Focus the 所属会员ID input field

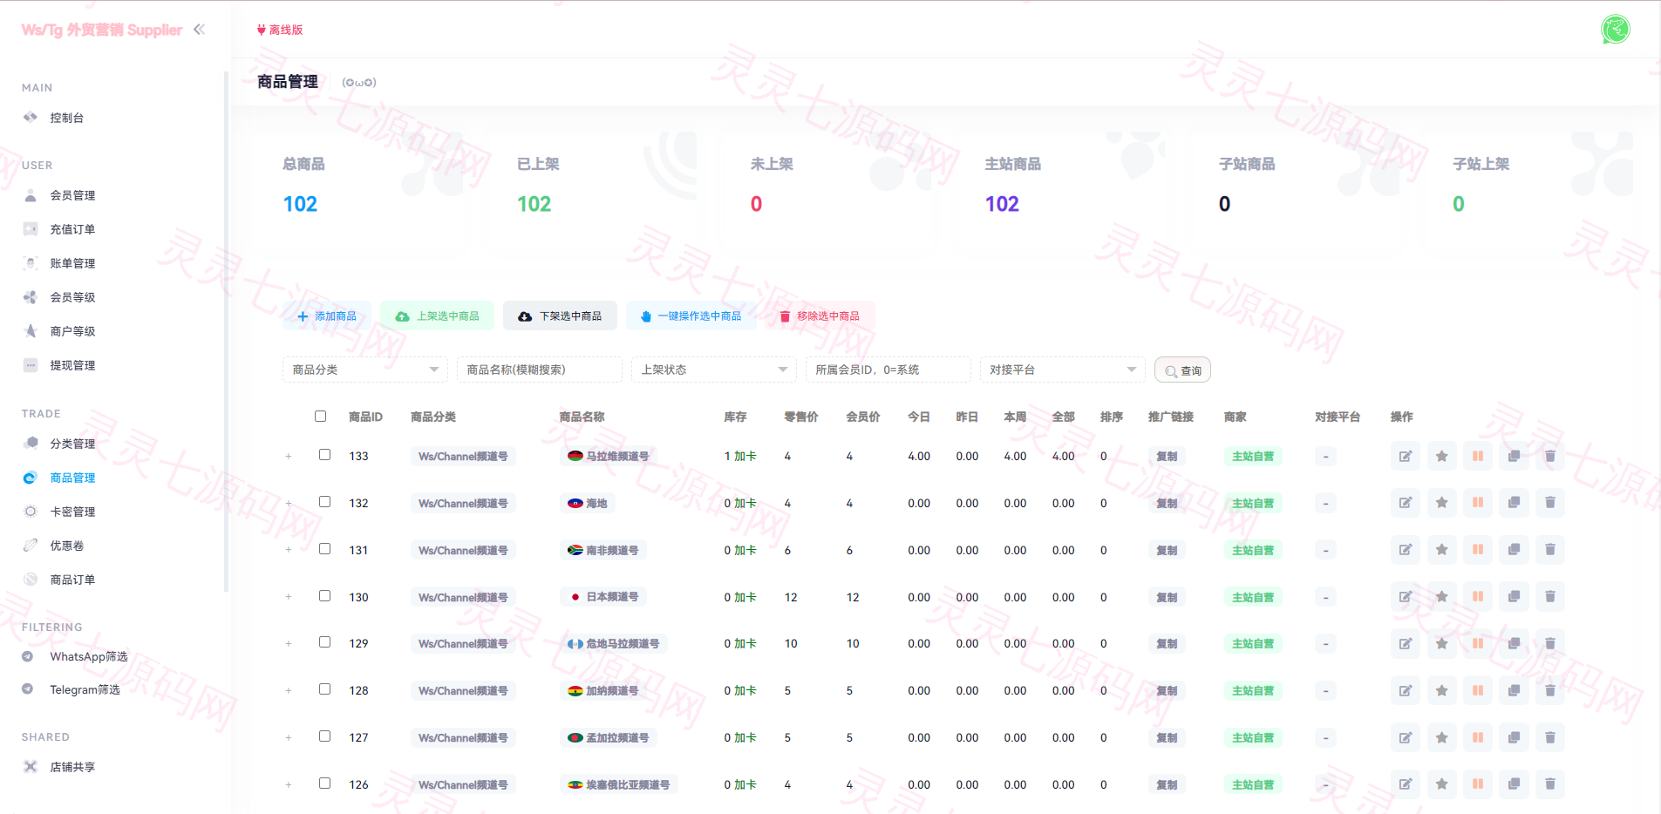click(888, 370)
